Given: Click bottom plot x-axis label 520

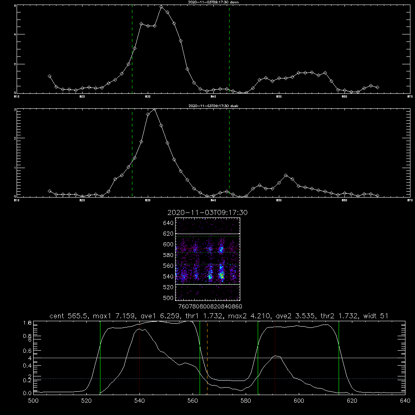Looking at the screenshot, I should click(x=86, y=401).
